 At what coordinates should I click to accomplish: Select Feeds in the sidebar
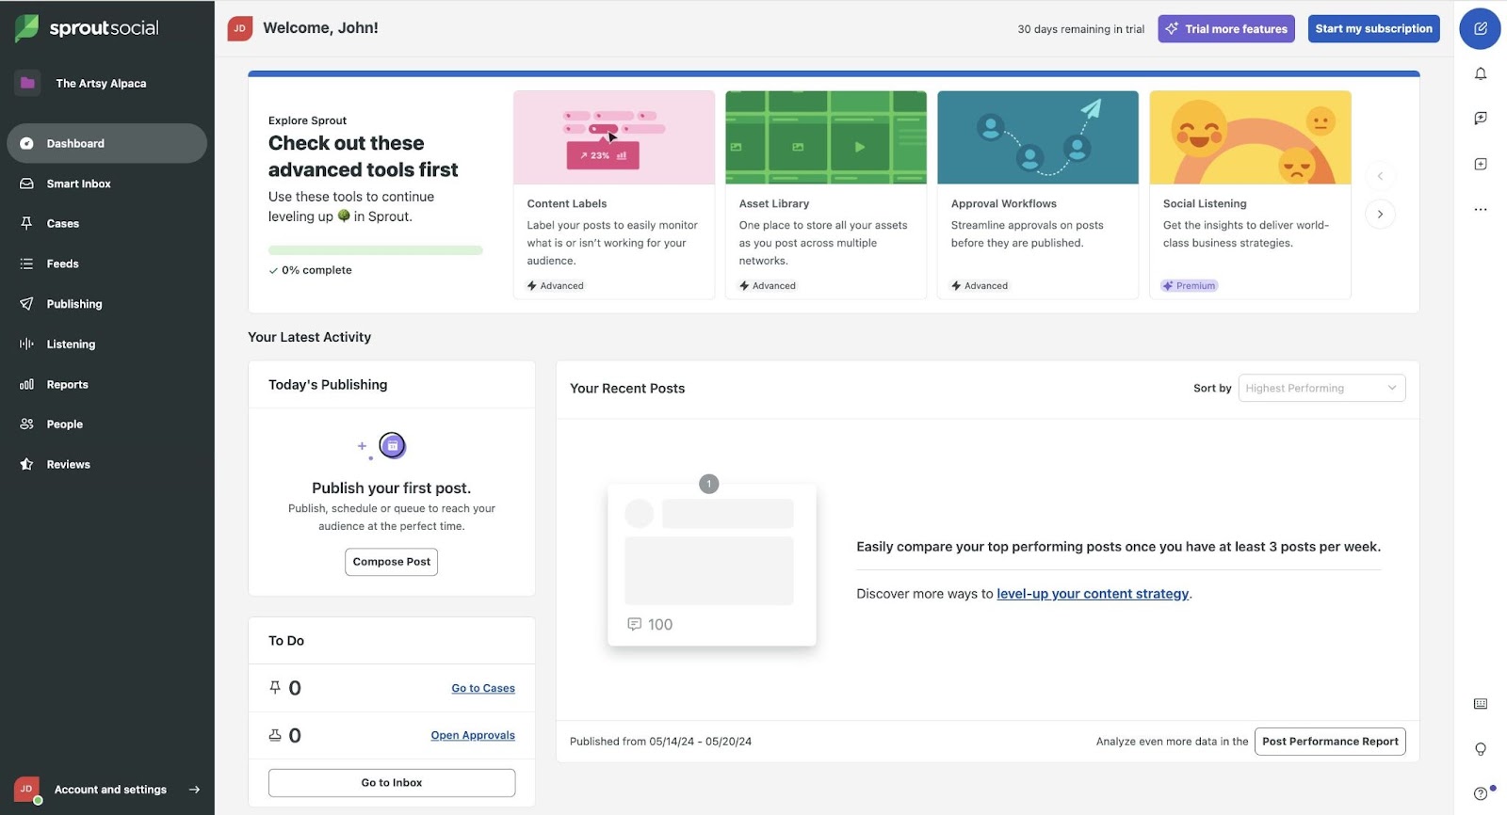pyautogui.click(x=106, y=264)
